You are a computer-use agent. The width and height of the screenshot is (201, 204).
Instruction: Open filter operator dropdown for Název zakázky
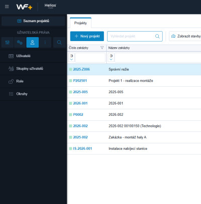pos(111,58)
